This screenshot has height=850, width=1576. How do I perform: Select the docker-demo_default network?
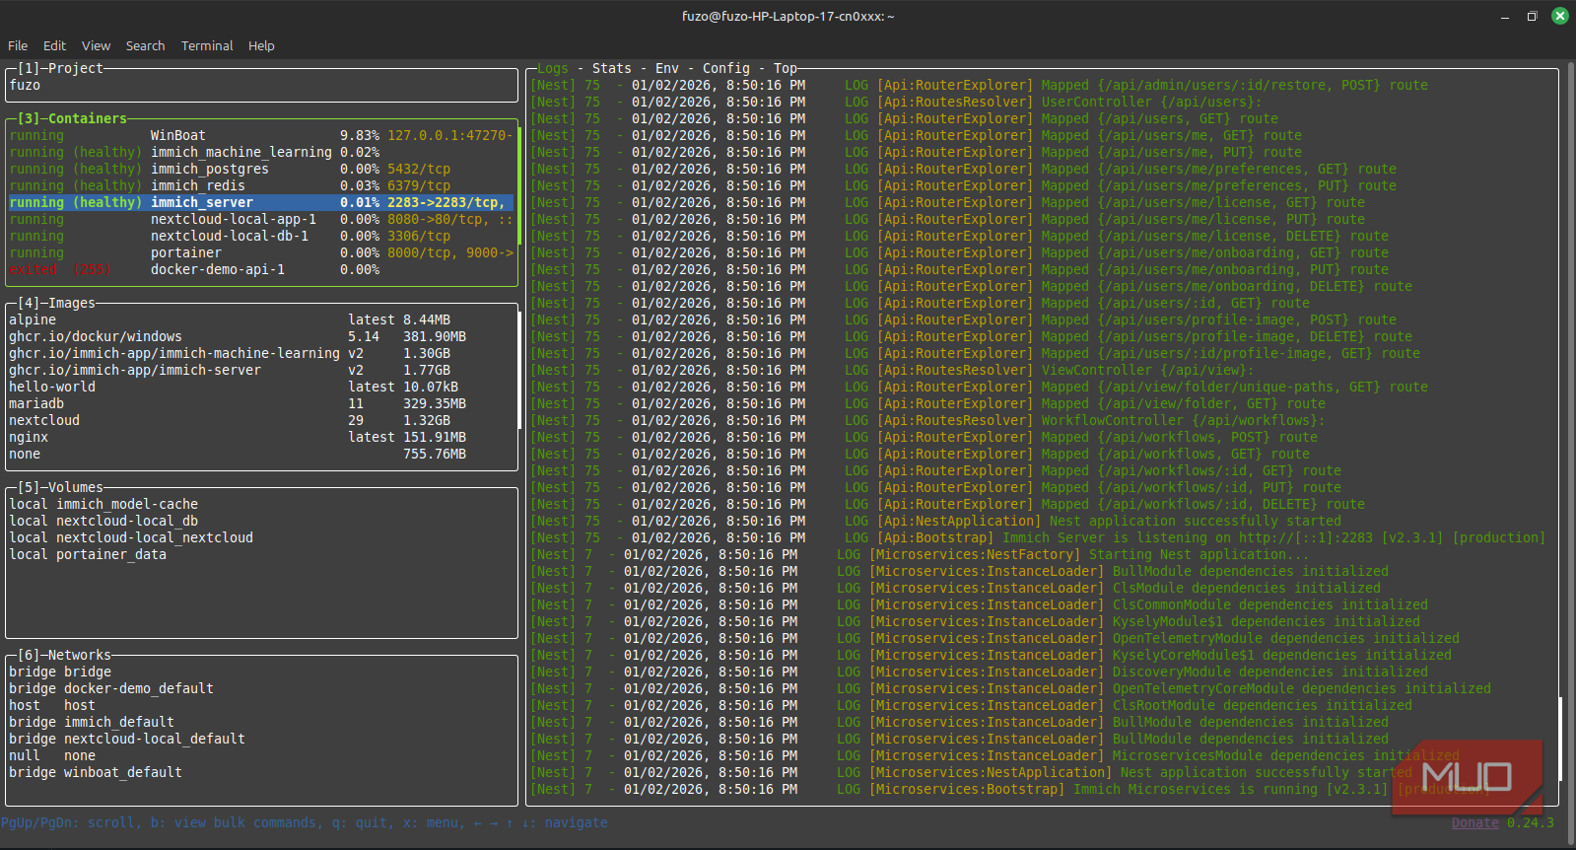261,688
